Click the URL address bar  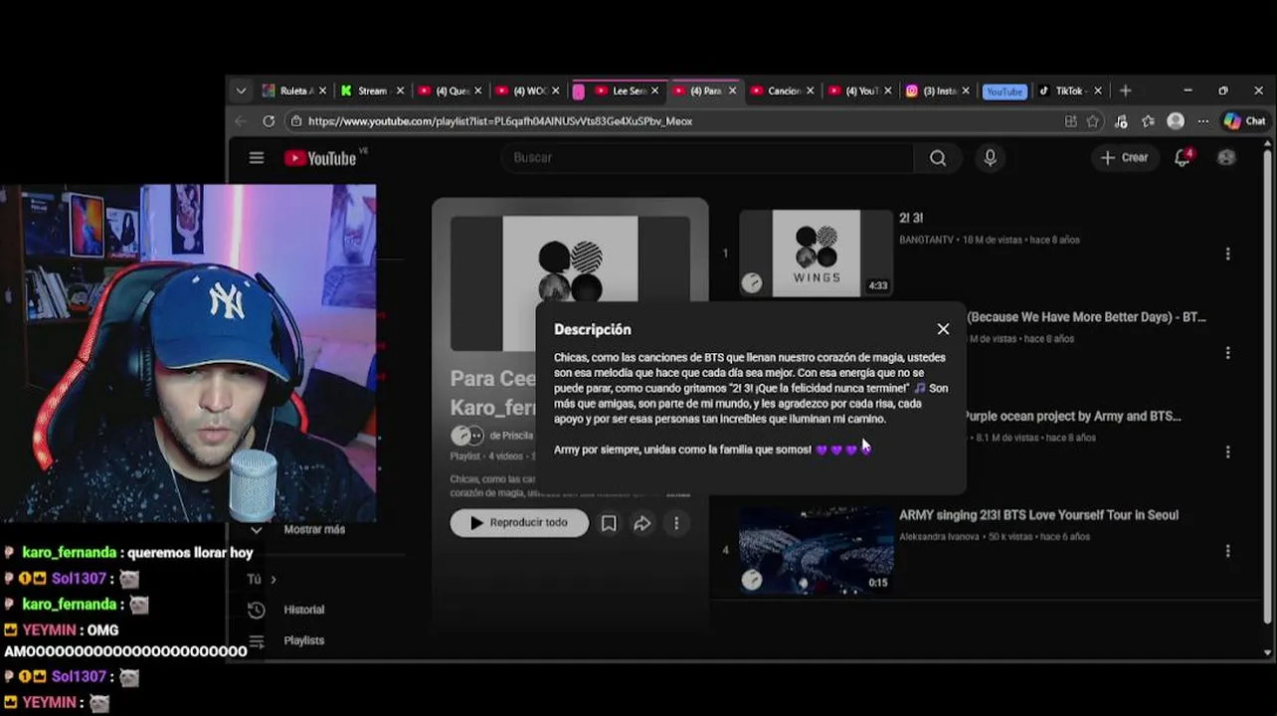680,121
